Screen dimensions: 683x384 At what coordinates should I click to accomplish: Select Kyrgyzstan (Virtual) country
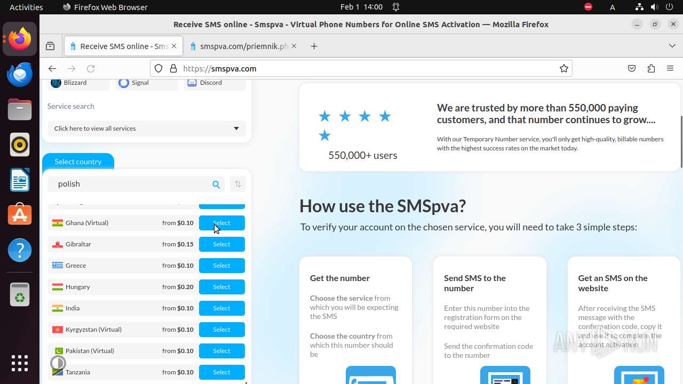(x=221, y=330)
